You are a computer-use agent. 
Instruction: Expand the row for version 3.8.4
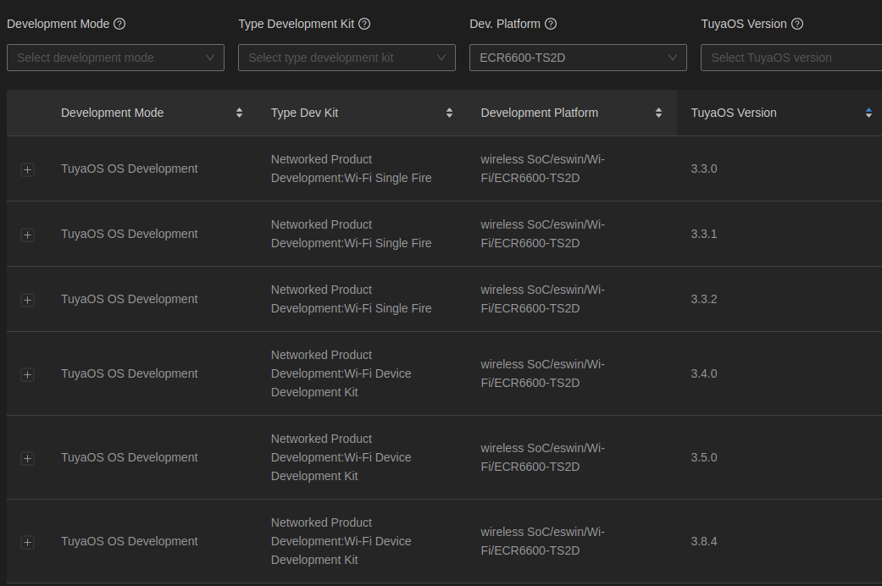[27, 542]
